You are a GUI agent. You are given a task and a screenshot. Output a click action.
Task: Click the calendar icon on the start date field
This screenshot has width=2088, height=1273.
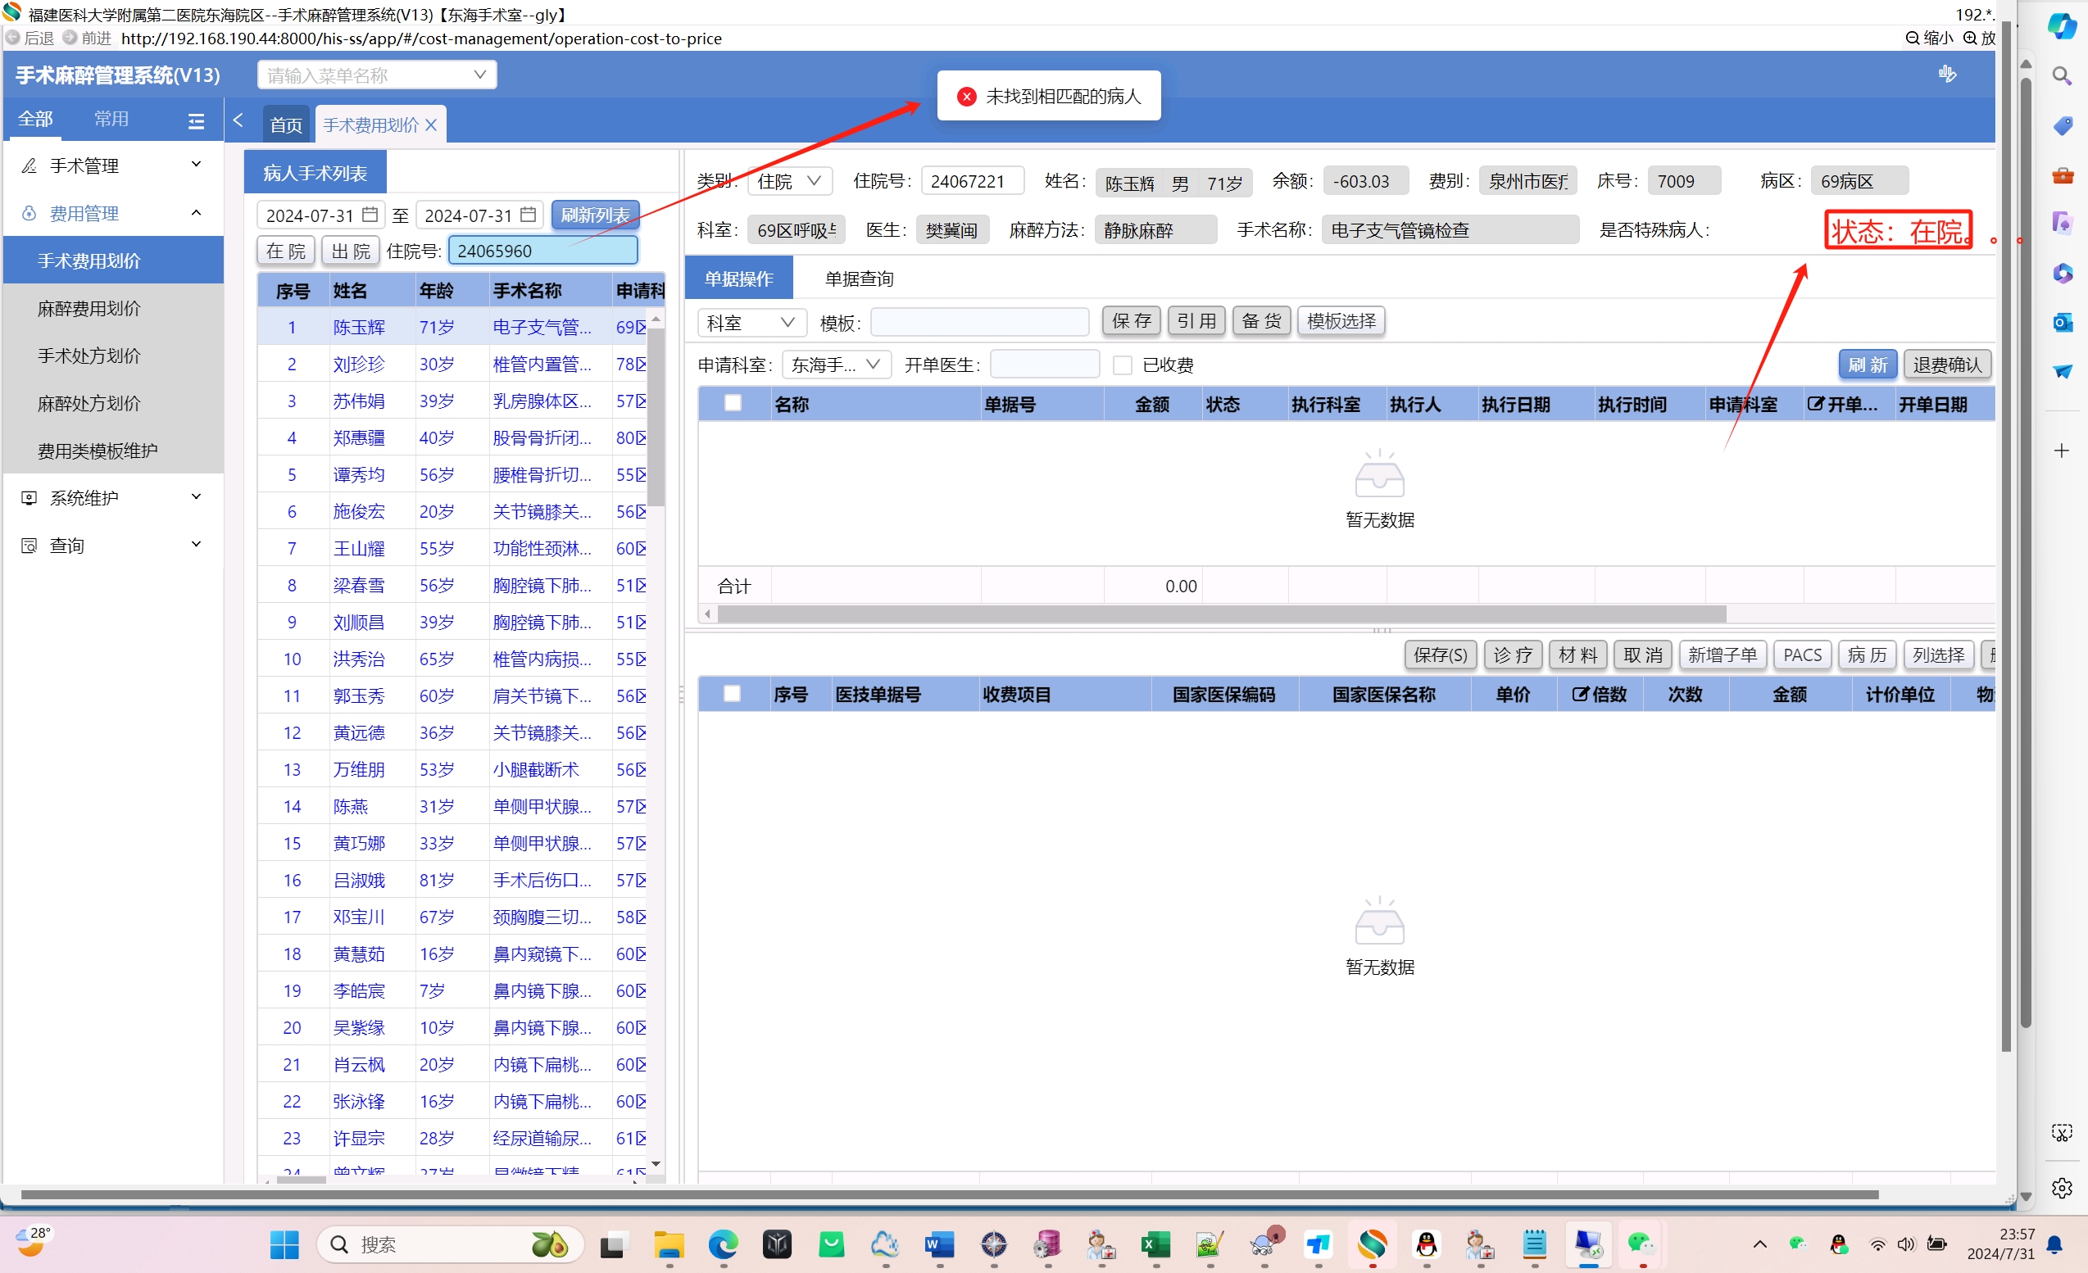click(x=370, y=215)
